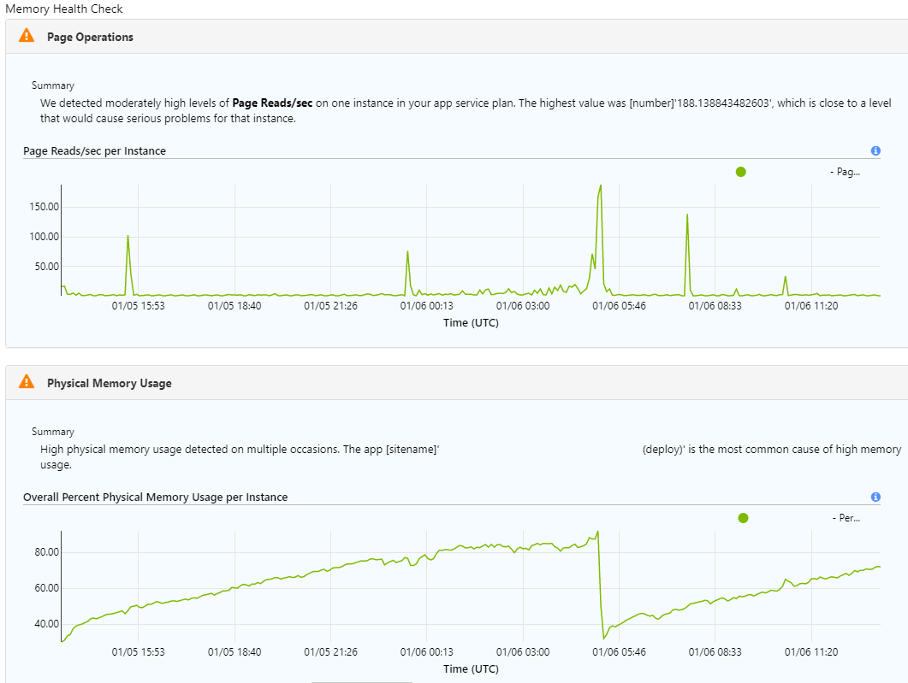Click the 60.00 y-axis label
Viewport: 908px width, 683px height.
(x=46, y=587)
